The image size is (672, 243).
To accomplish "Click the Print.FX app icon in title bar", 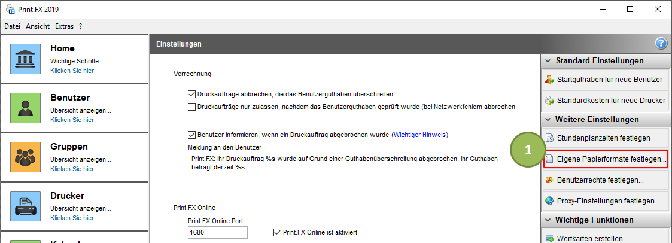I will [10, 8].
